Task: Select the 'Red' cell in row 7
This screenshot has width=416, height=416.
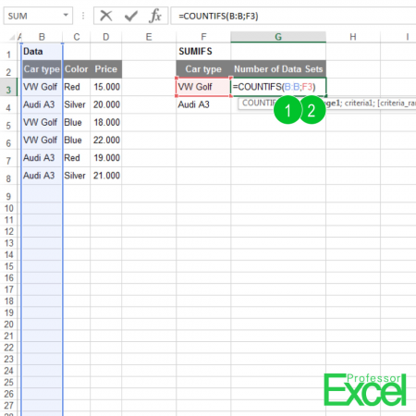Action: coord(77,158)
